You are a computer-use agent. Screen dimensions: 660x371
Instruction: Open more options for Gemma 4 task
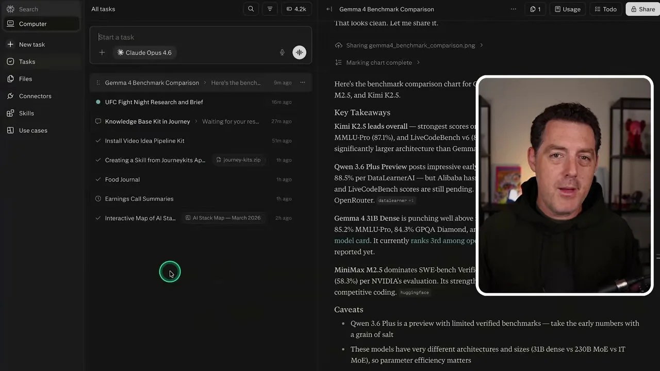click(303, 82)
